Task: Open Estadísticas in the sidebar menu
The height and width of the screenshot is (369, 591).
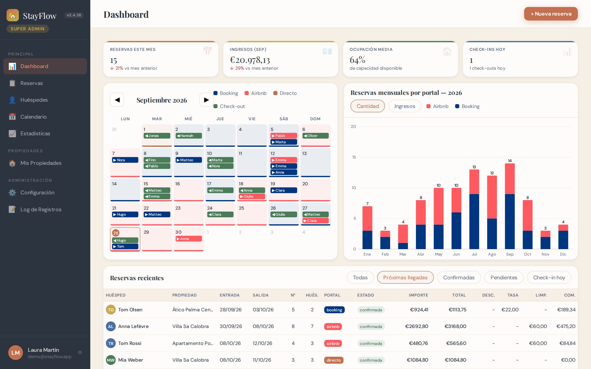Action: (45, 133)
